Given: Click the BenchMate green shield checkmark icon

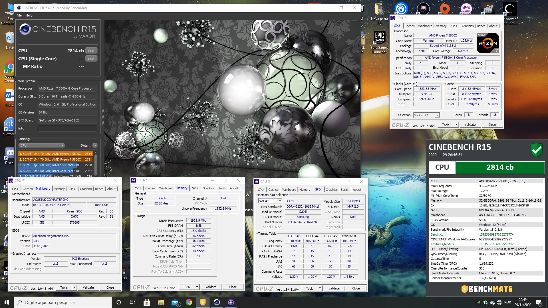Looking at the screenshot, I should pyautogui.click(x=537, y=150).
